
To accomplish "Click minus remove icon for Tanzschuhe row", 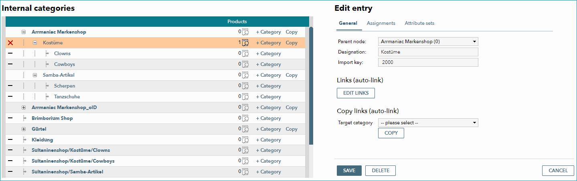I will tap(10, 97).
